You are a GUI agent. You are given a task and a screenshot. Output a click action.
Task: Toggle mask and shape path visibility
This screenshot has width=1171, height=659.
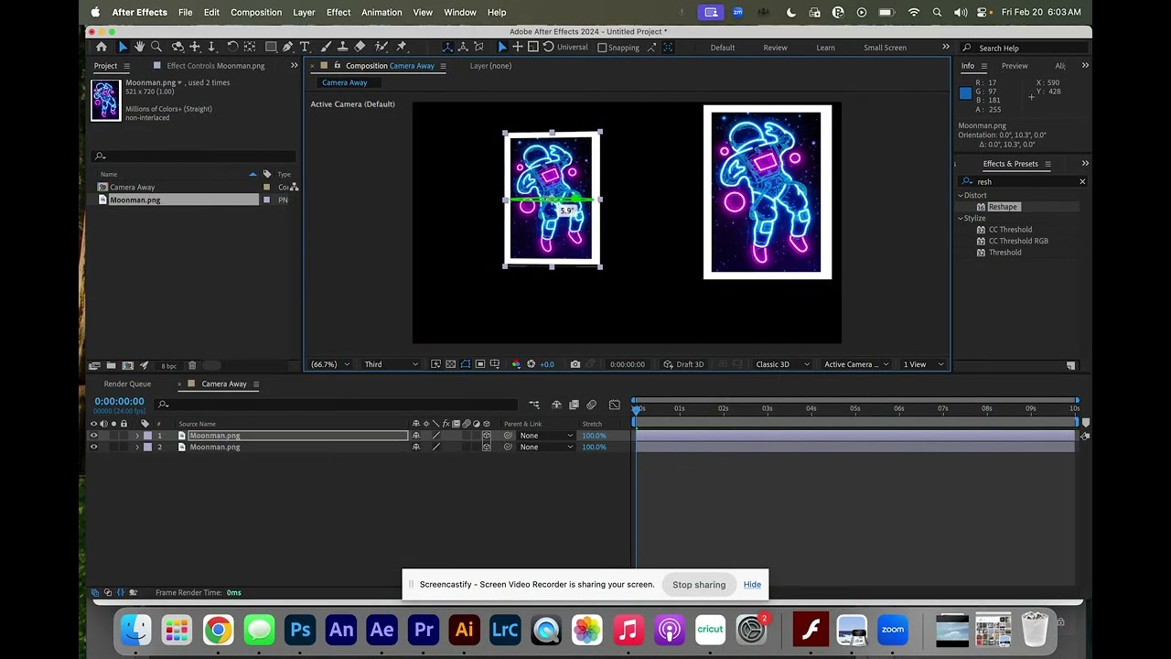point(466,364)
